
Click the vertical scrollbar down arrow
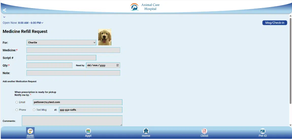click(290, 125)
